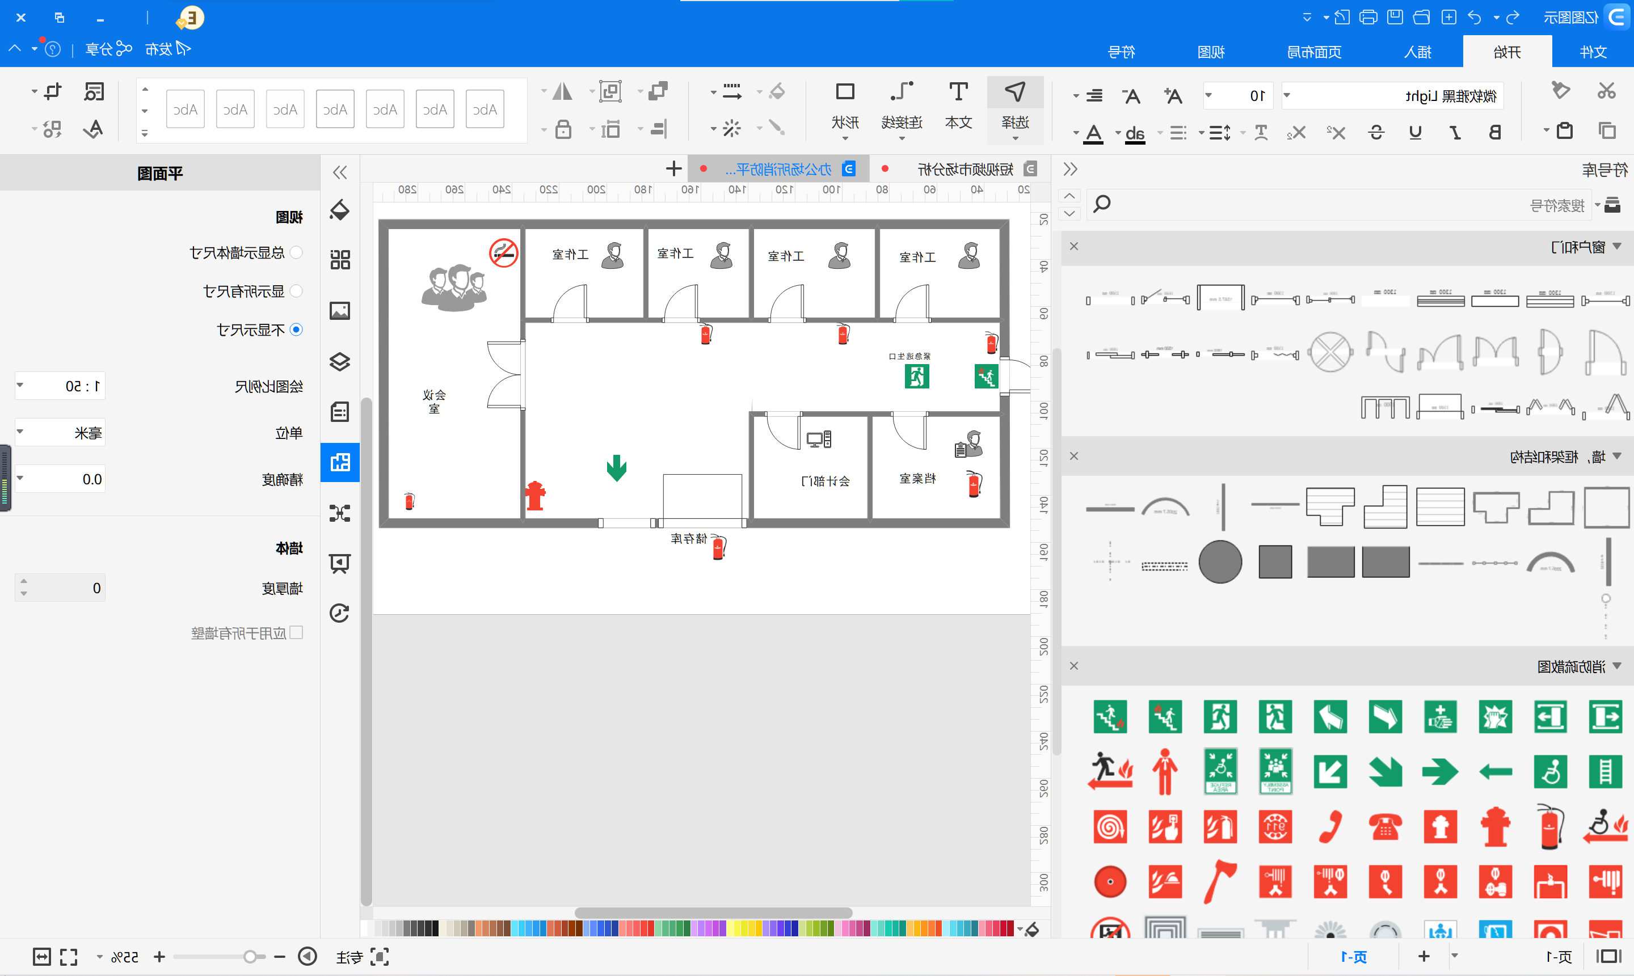Switch to the 视图 ribbon tab
Viewport: 1634px width, 976px height.
(x=1210, y=52)
